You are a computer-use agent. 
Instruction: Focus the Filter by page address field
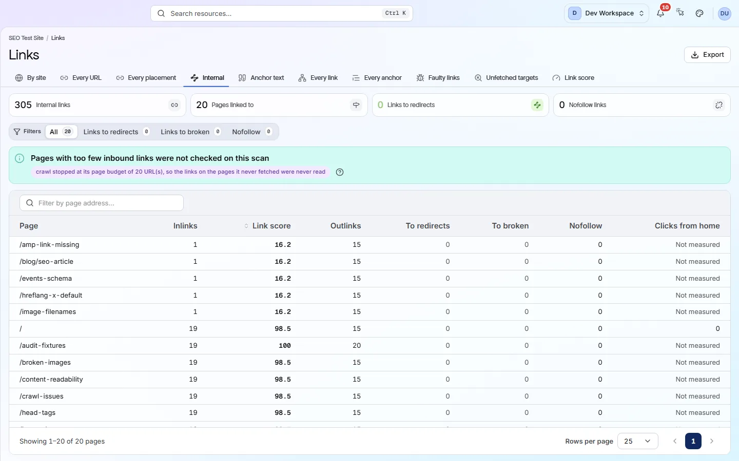(x=102, y=203)
